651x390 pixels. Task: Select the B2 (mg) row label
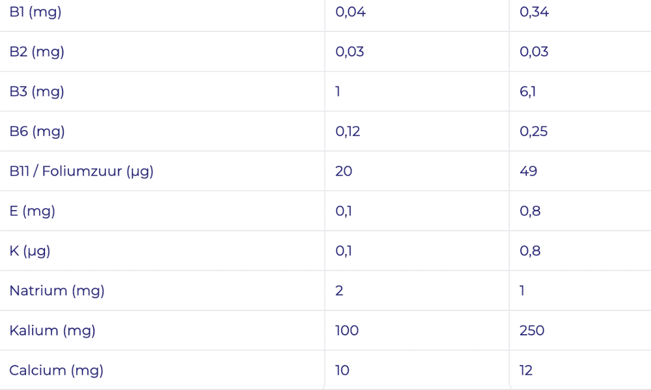(x=37, y=52)
